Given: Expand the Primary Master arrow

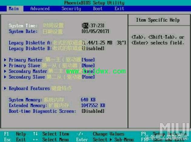Looking at the screenshot, I should [x=5, y=60].
